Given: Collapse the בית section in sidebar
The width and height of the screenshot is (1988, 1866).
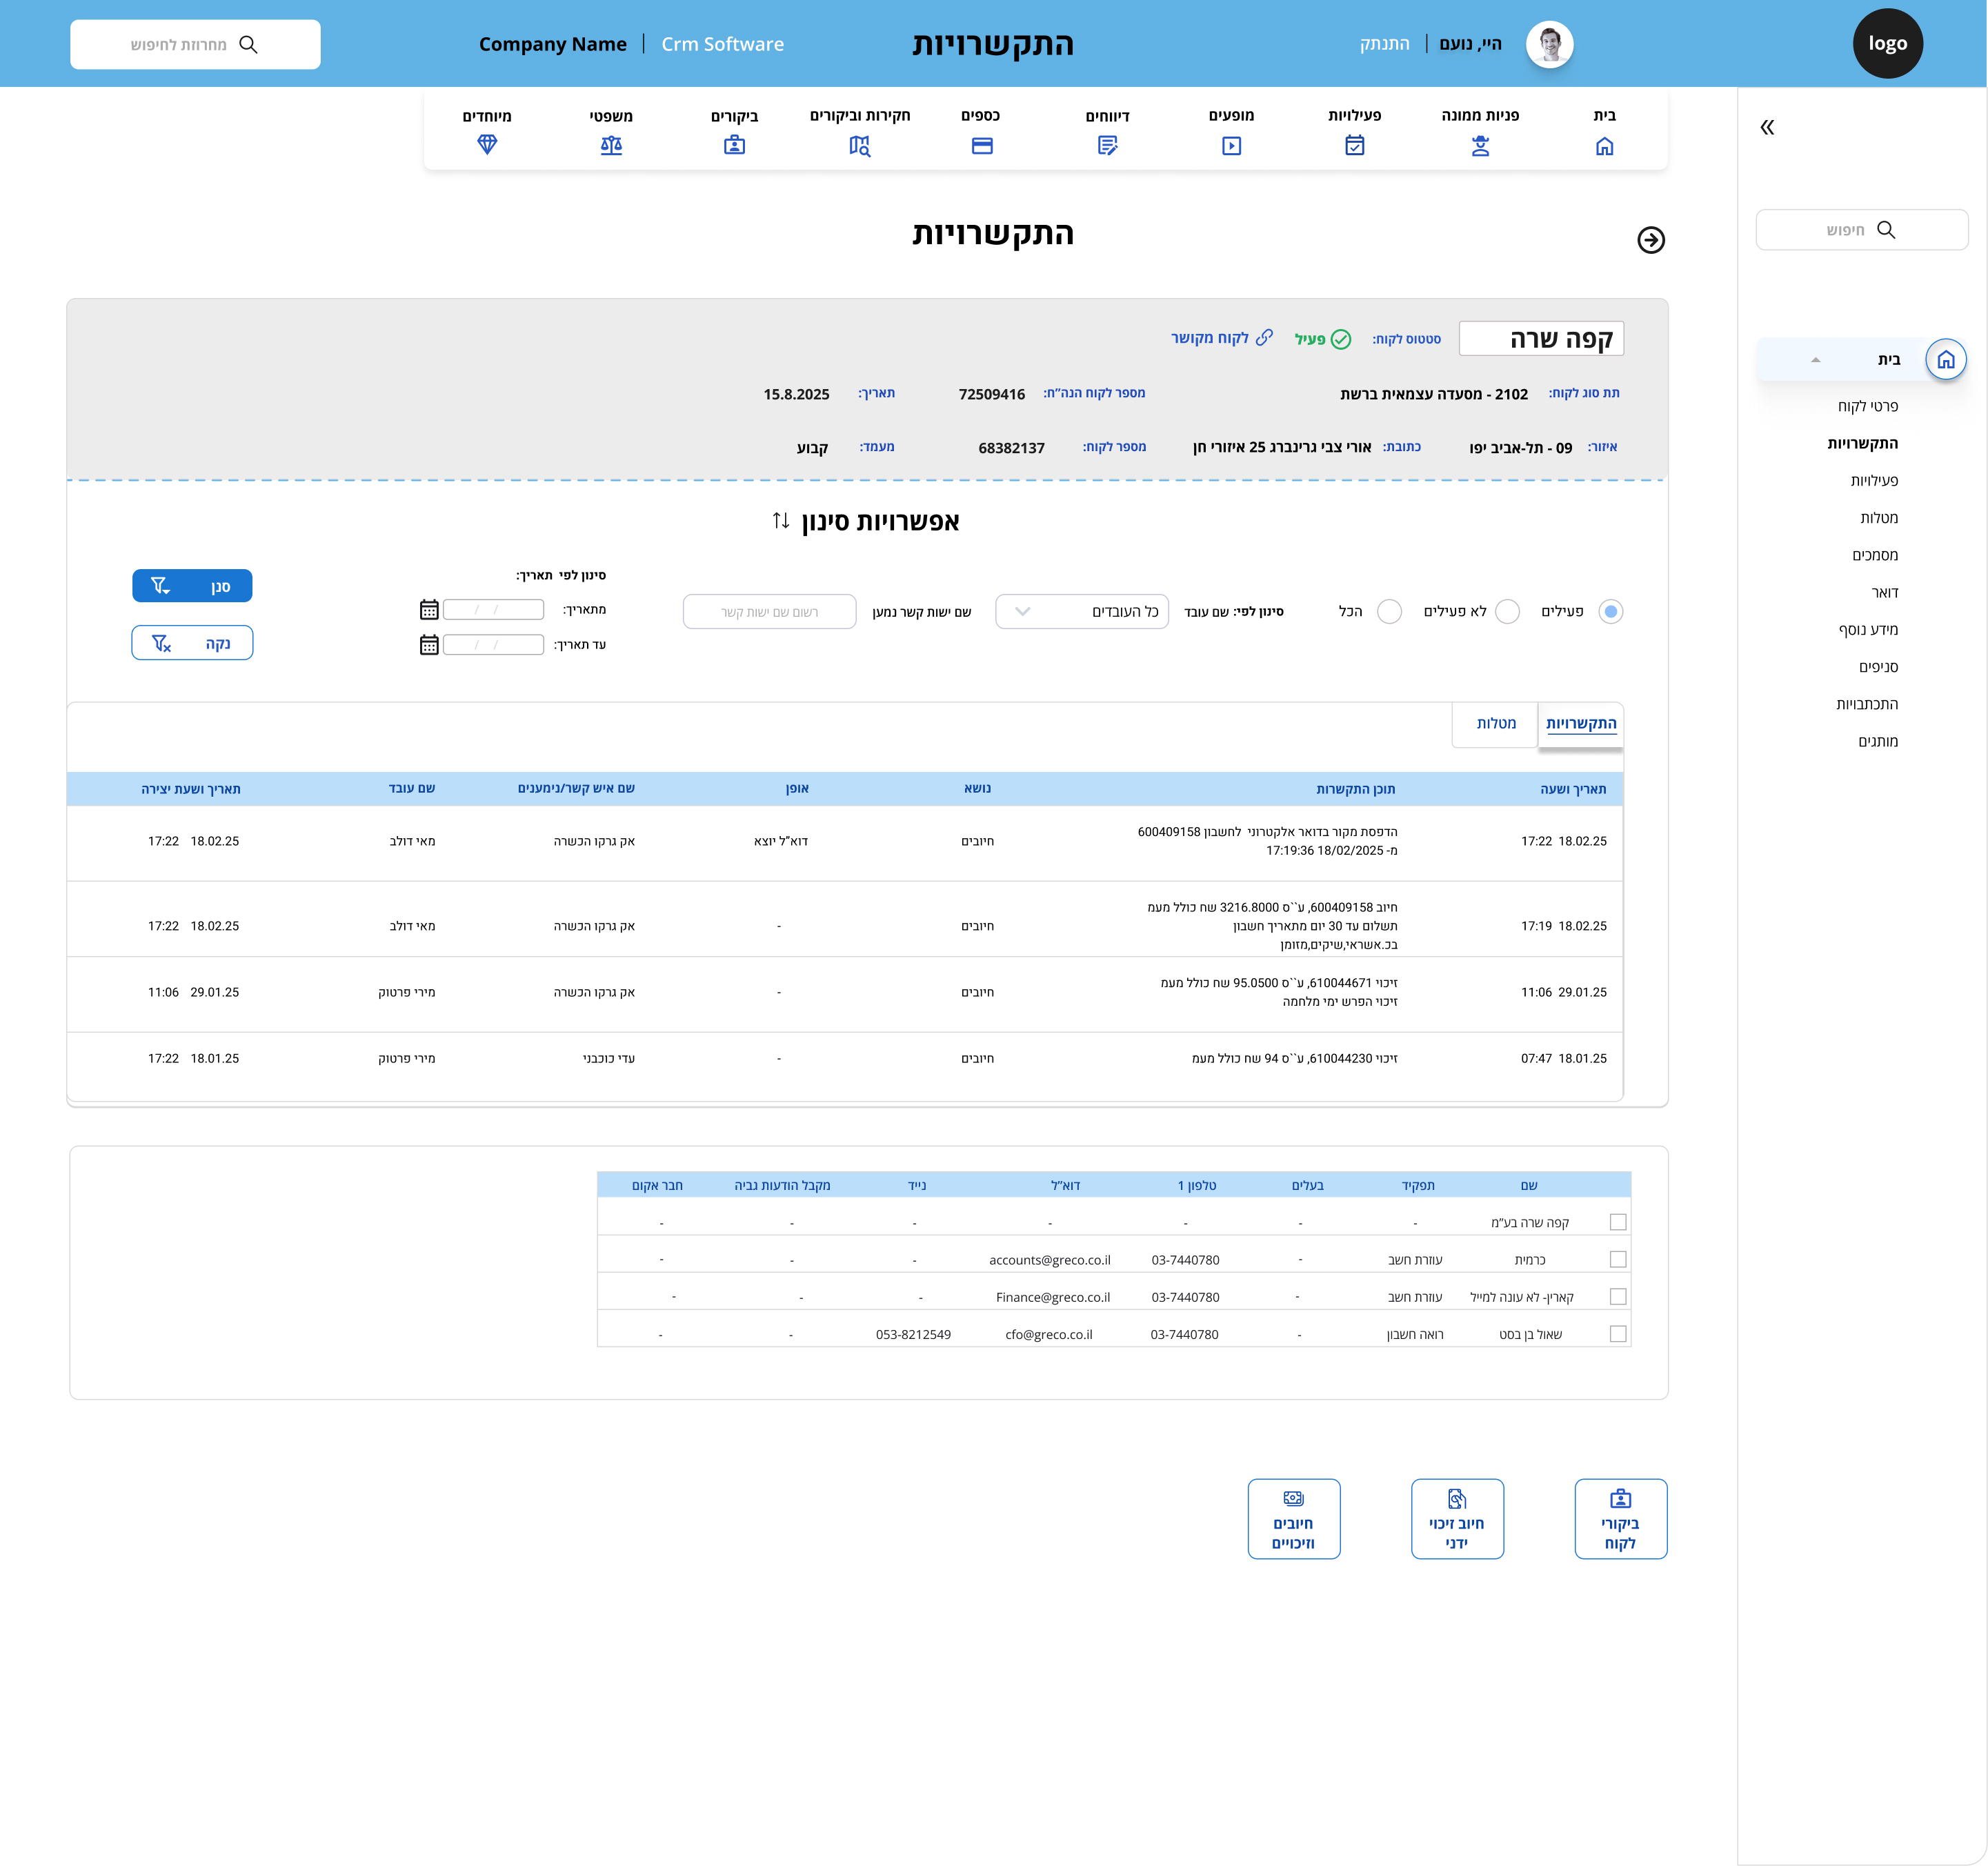Looking at the screenshot, I should point(1815,360).
